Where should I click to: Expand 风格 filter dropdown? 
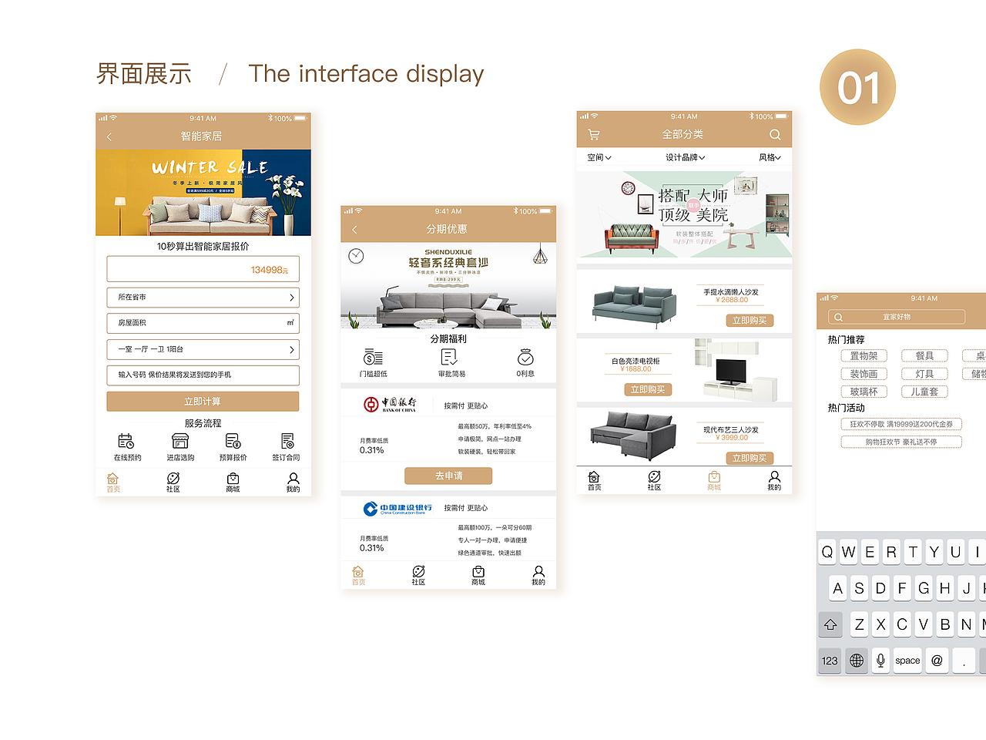(770, 157)
